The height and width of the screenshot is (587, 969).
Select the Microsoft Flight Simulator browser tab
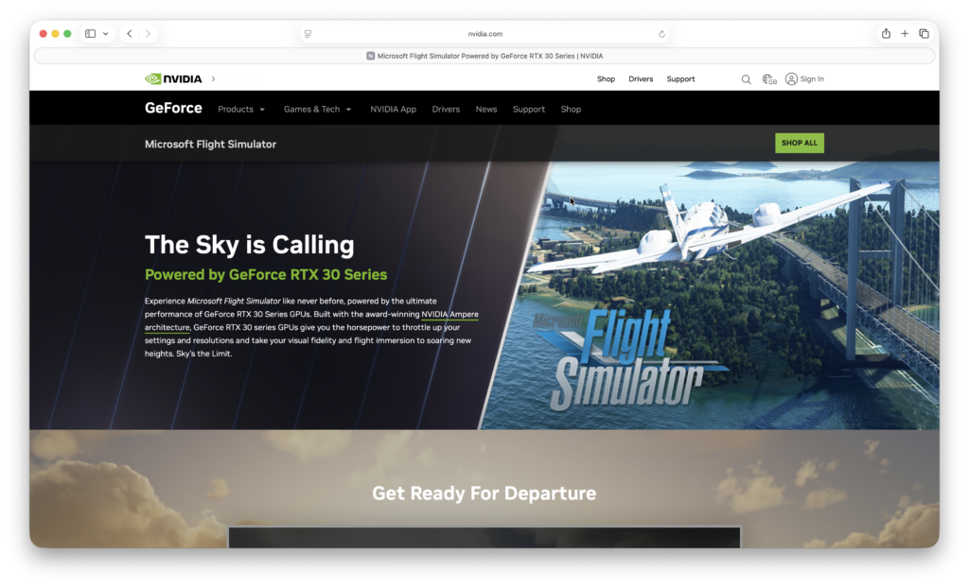[x=484, y=56]
